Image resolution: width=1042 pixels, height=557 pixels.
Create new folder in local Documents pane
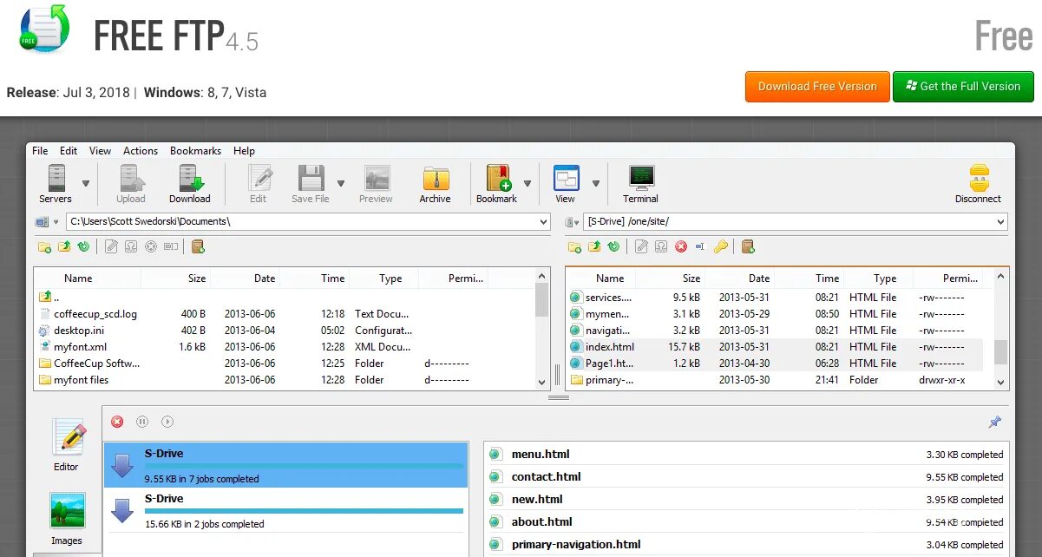coord(44,247)
